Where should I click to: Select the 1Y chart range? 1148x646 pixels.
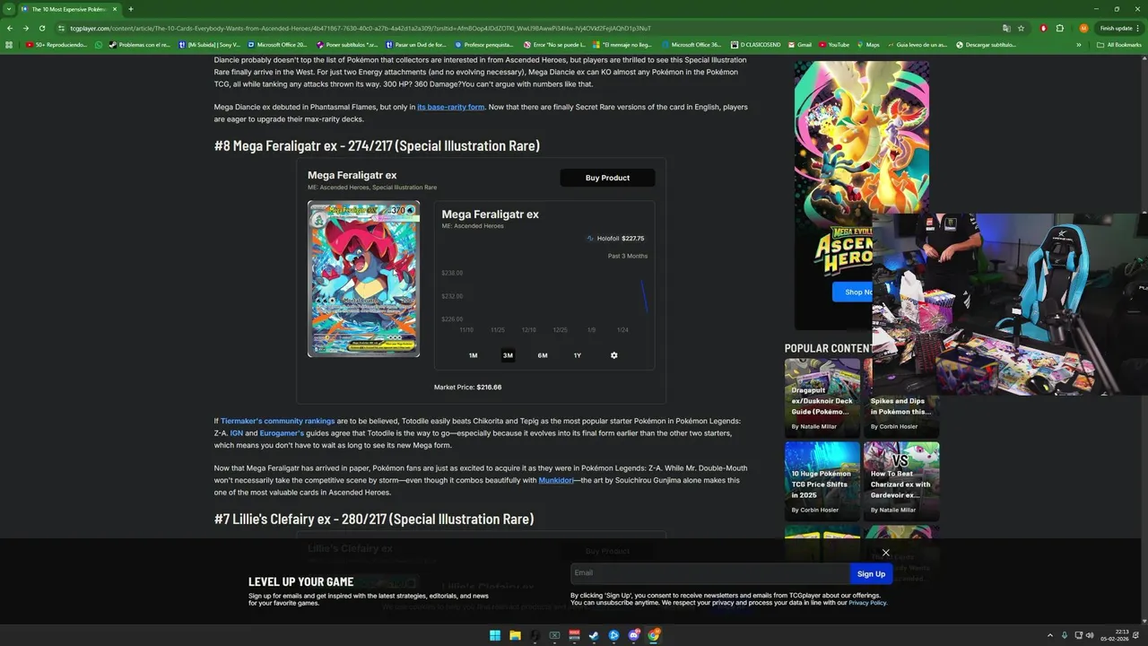[x=578, y=355]
